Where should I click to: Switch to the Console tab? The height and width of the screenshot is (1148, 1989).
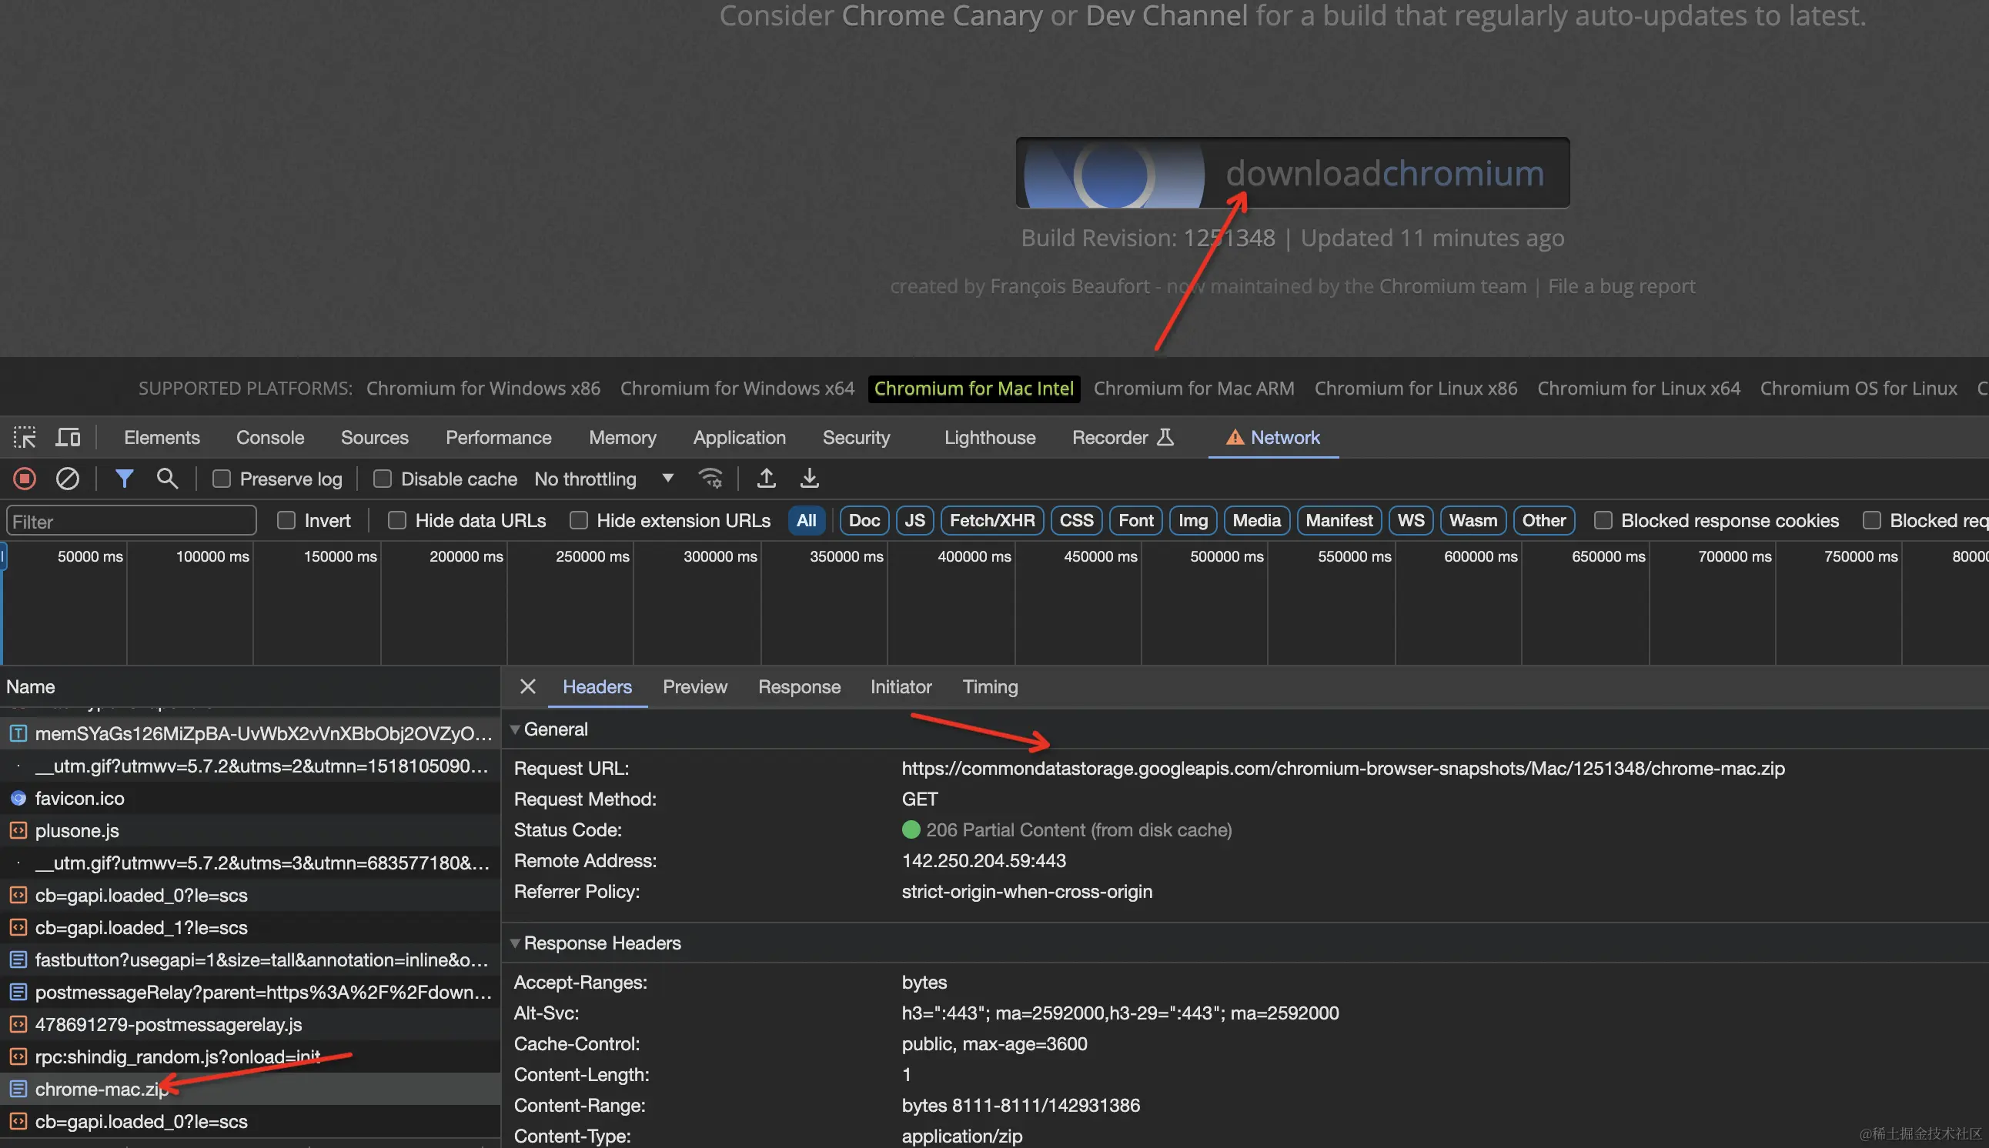[269, 438]
